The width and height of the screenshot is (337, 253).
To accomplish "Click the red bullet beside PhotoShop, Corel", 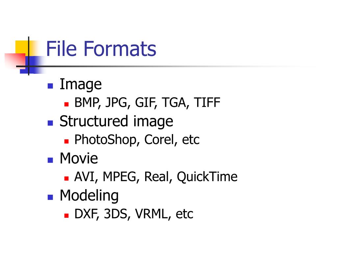I will 66,141.
